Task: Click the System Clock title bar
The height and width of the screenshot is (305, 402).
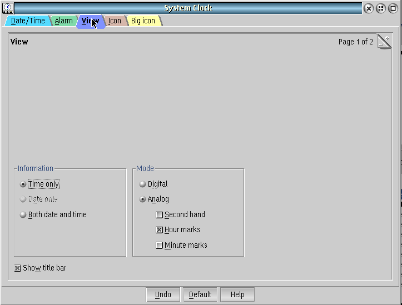Action: pos(188,8)
